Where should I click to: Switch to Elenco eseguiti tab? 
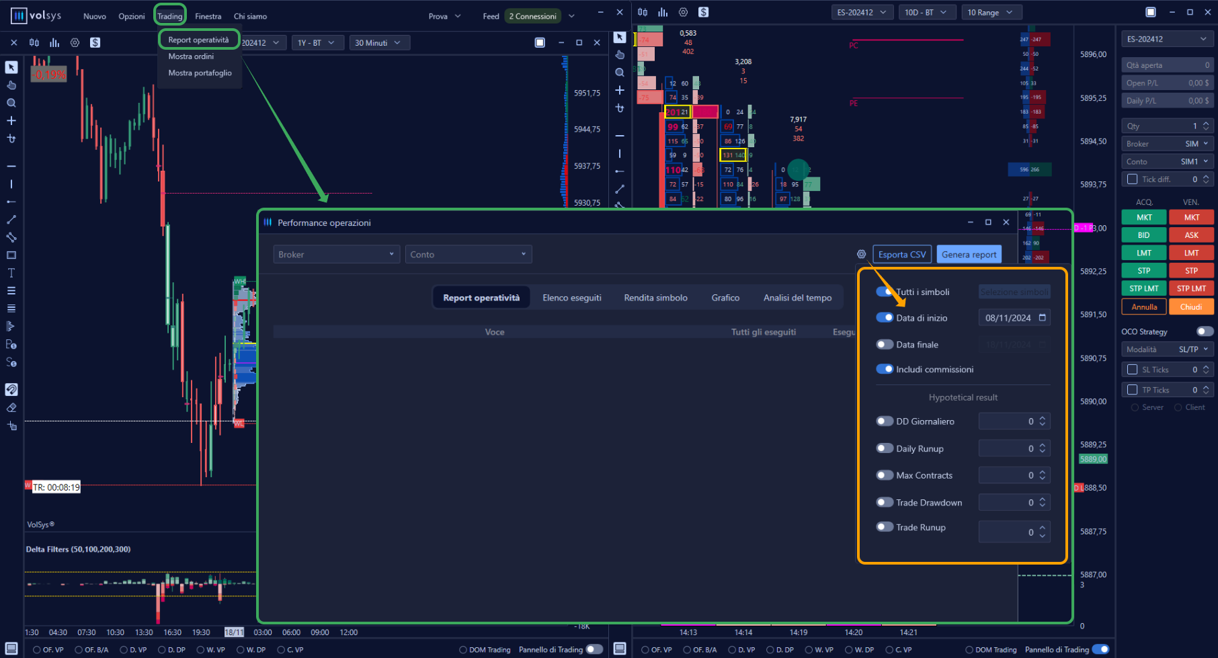(572, 298)
